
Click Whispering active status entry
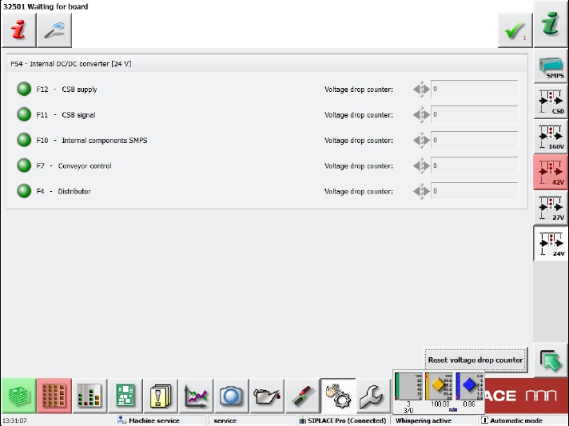pos(424,420)
